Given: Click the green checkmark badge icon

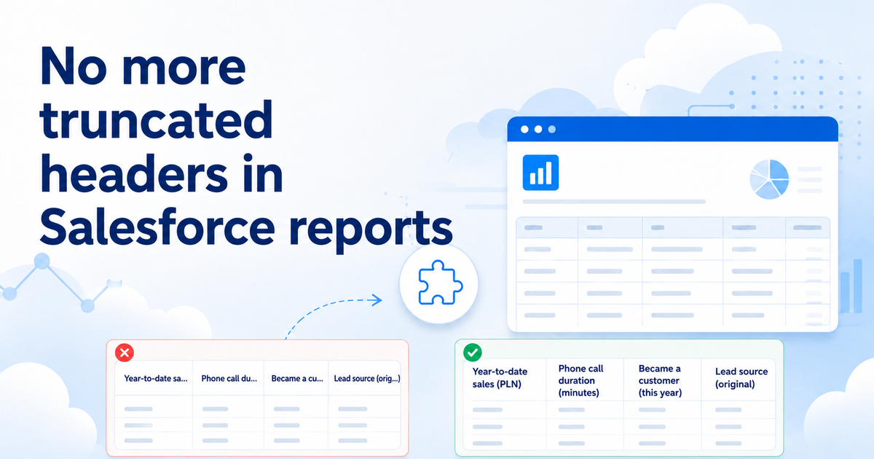Looking at the screenshot, I should point(473,353).
